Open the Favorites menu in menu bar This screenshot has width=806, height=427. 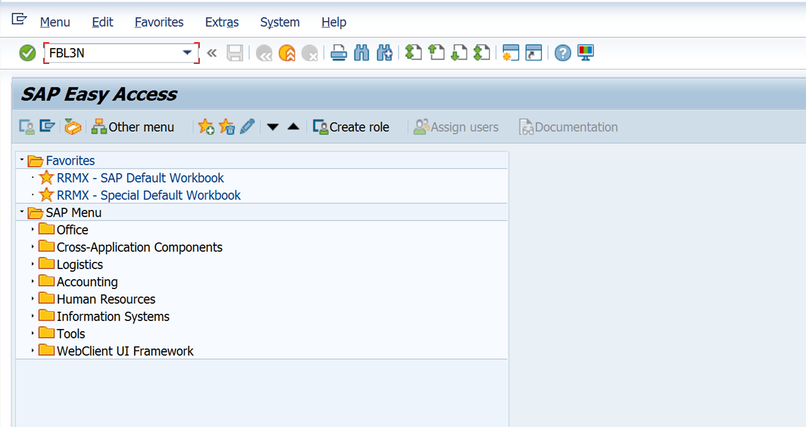tap(159, 22)
